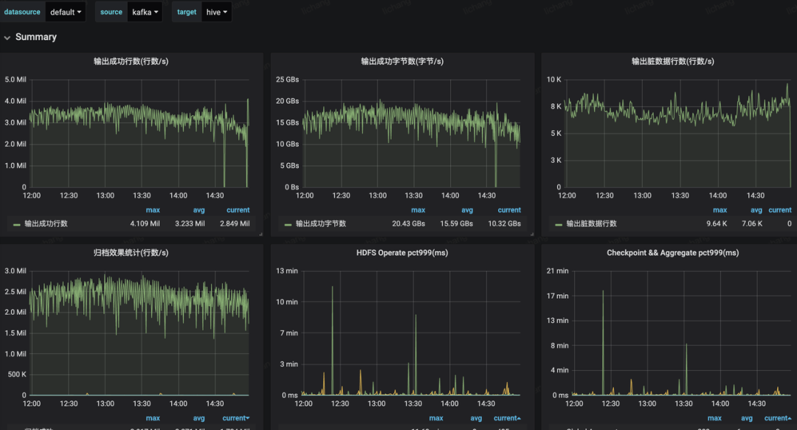Open the 归档效果统计(行数/s) panel title menu
Image resolution: width=797 pixels, height=430 pixels.
tap(131, 253)
